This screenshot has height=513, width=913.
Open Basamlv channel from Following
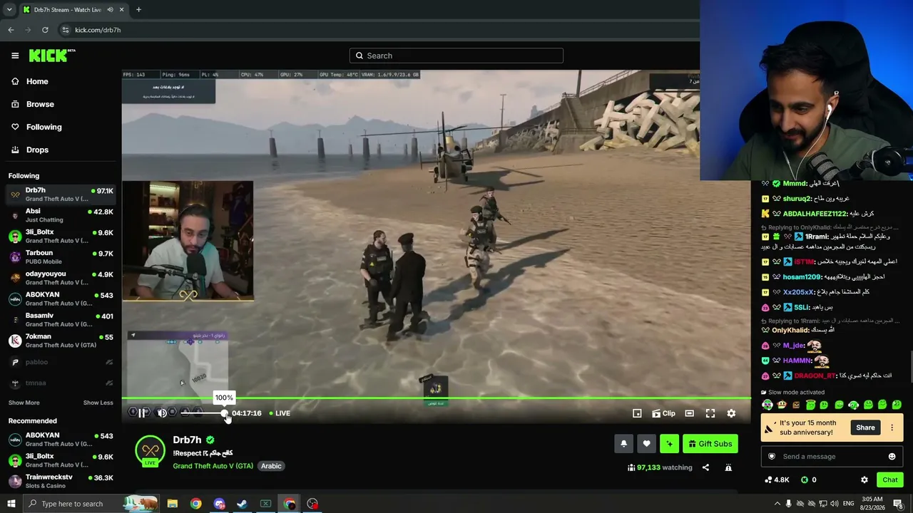[61, 320]
